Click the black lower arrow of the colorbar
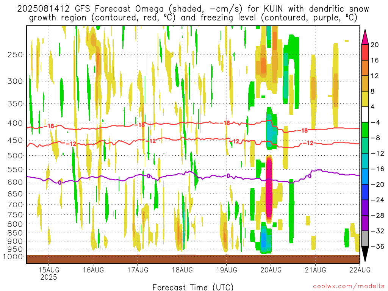Image resolution: width=388 pixels, height=291 pixels. 365,254
